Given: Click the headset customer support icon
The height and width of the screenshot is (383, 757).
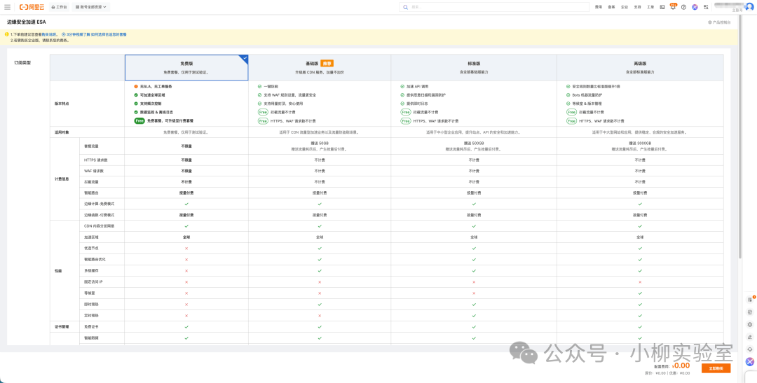Looking at the screenshot, I should [750, 349].
